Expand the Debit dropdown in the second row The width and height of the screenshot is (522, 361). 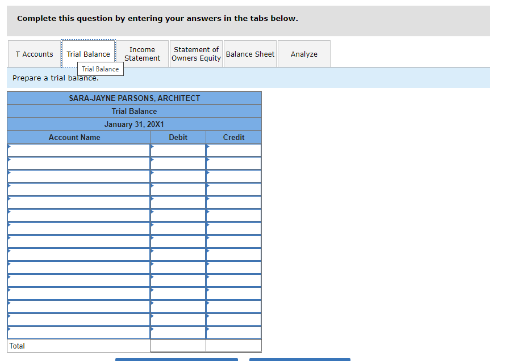tap(178, 163)
